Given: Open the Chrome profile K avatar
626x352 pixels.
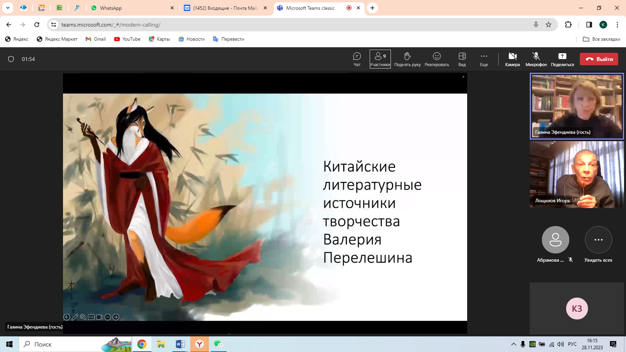Looking at the screenshot, I should tap(603, 25).
